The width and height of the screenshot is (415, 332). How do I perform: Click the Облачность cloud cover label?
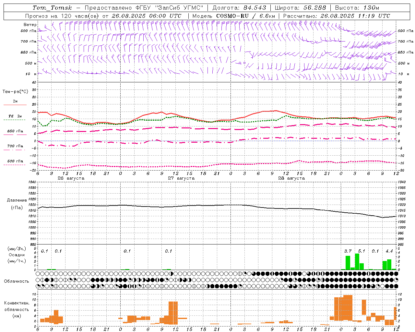[x=17, y=281]
